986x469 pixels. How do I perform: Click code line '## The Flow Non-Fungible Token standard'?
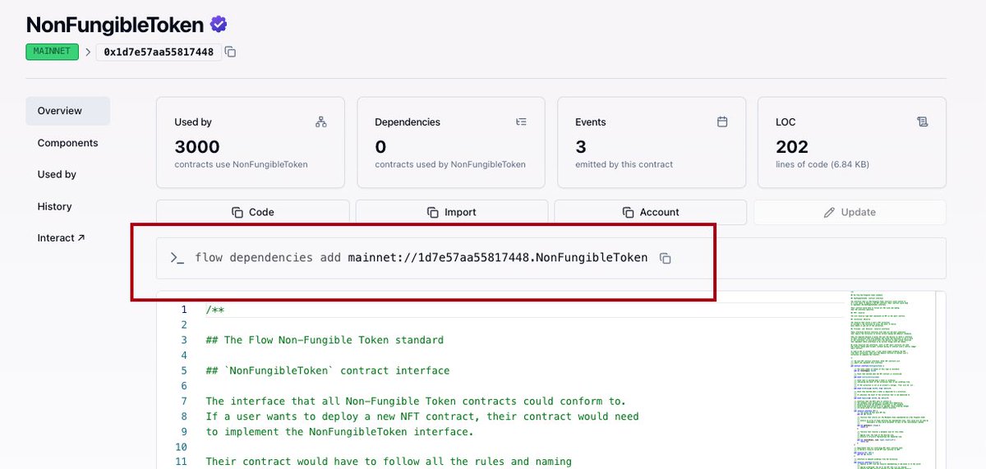(325, 340)
